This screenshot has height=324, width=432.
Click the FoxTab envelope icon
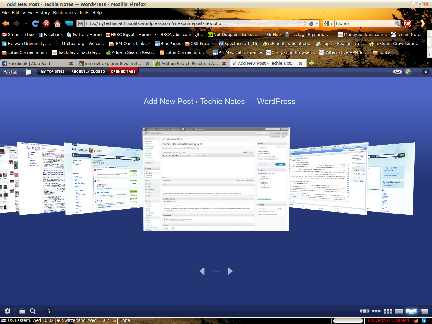coord(28,72)
